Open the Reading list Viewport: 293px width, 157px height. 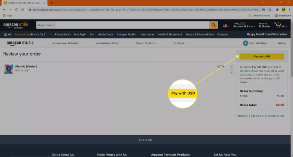(x=283, y=16)
